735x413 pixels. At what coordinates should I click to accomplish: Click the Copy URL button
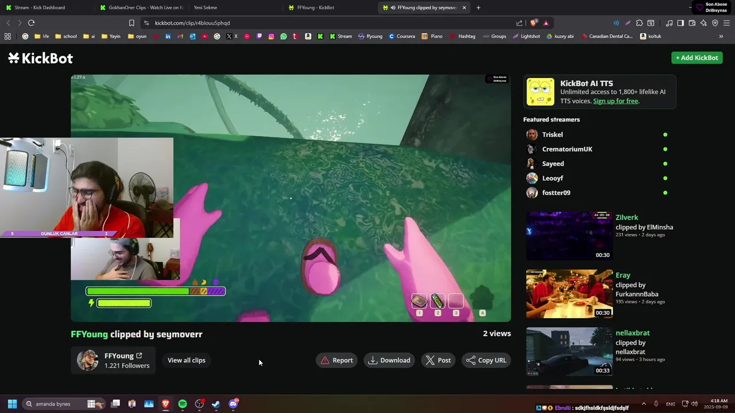pyautogui.click(x=486, y=360)
